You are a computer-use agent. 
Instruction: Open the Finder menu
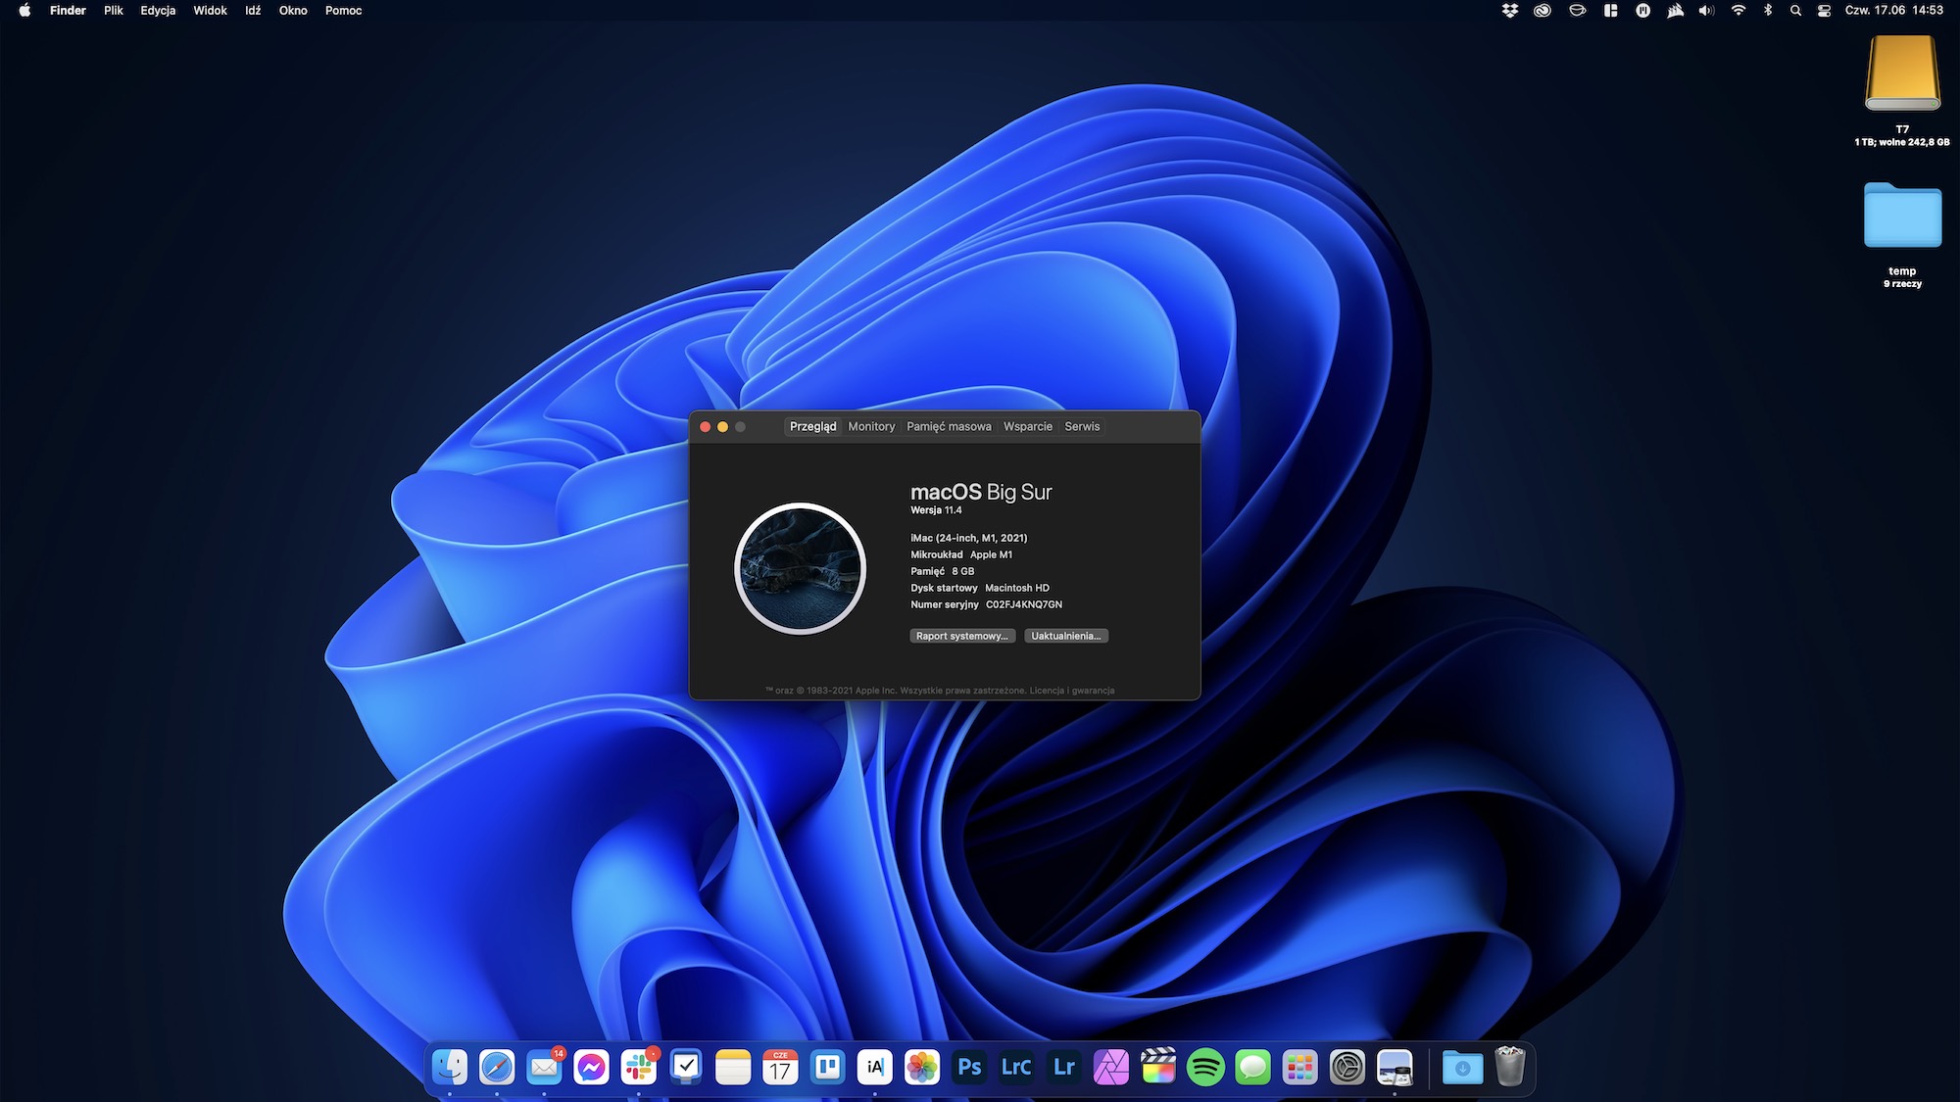tap(68, 11)
